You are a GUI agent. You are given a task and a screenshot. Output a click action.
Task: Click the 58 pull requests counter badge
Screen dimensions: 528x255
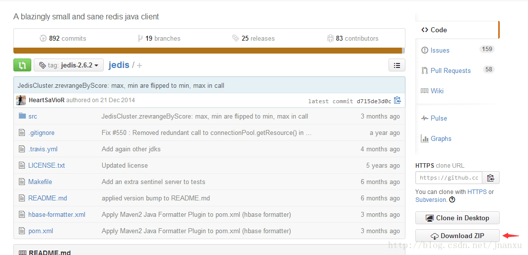(489, 69)
